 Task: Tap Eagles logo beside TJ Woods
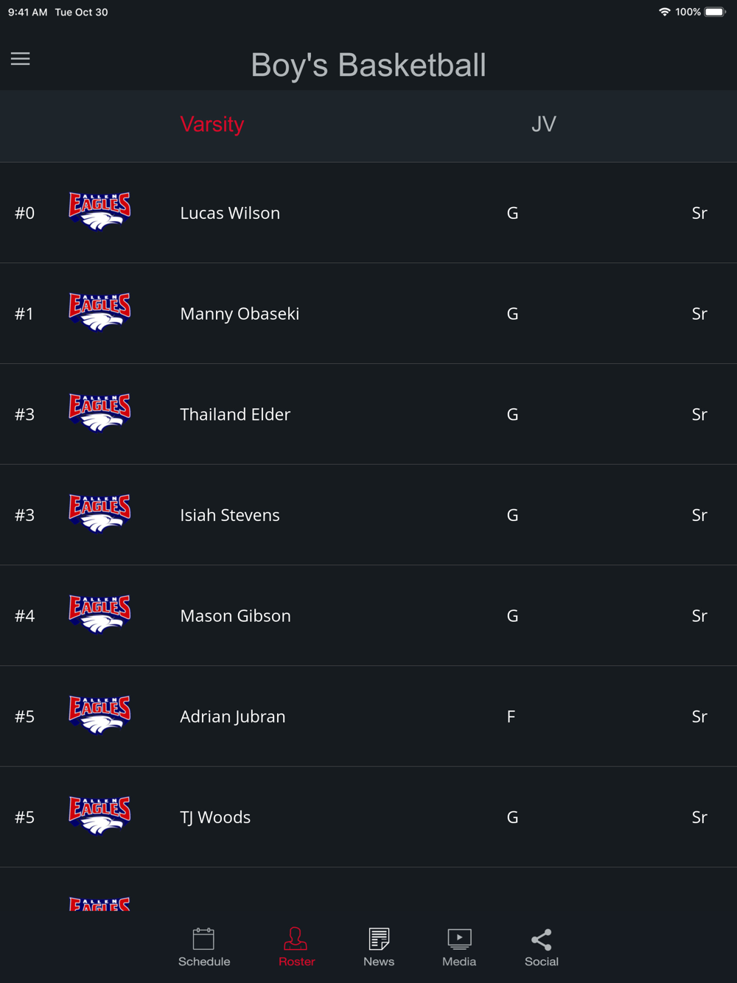point(99,816)
